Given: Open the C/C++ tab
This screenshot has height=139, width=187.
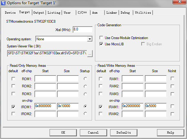Looking at the screenshot, I should pyautogui.click(x=82, y=13).
